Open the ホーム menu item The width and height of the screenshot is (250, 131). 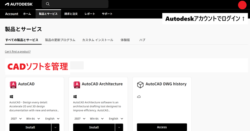click(x=27, y=14)
